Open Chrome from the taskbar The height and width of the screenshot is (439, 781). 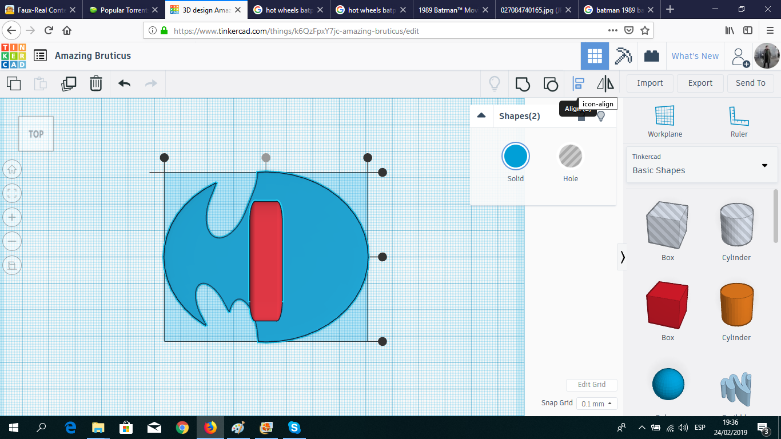point(182,428)
